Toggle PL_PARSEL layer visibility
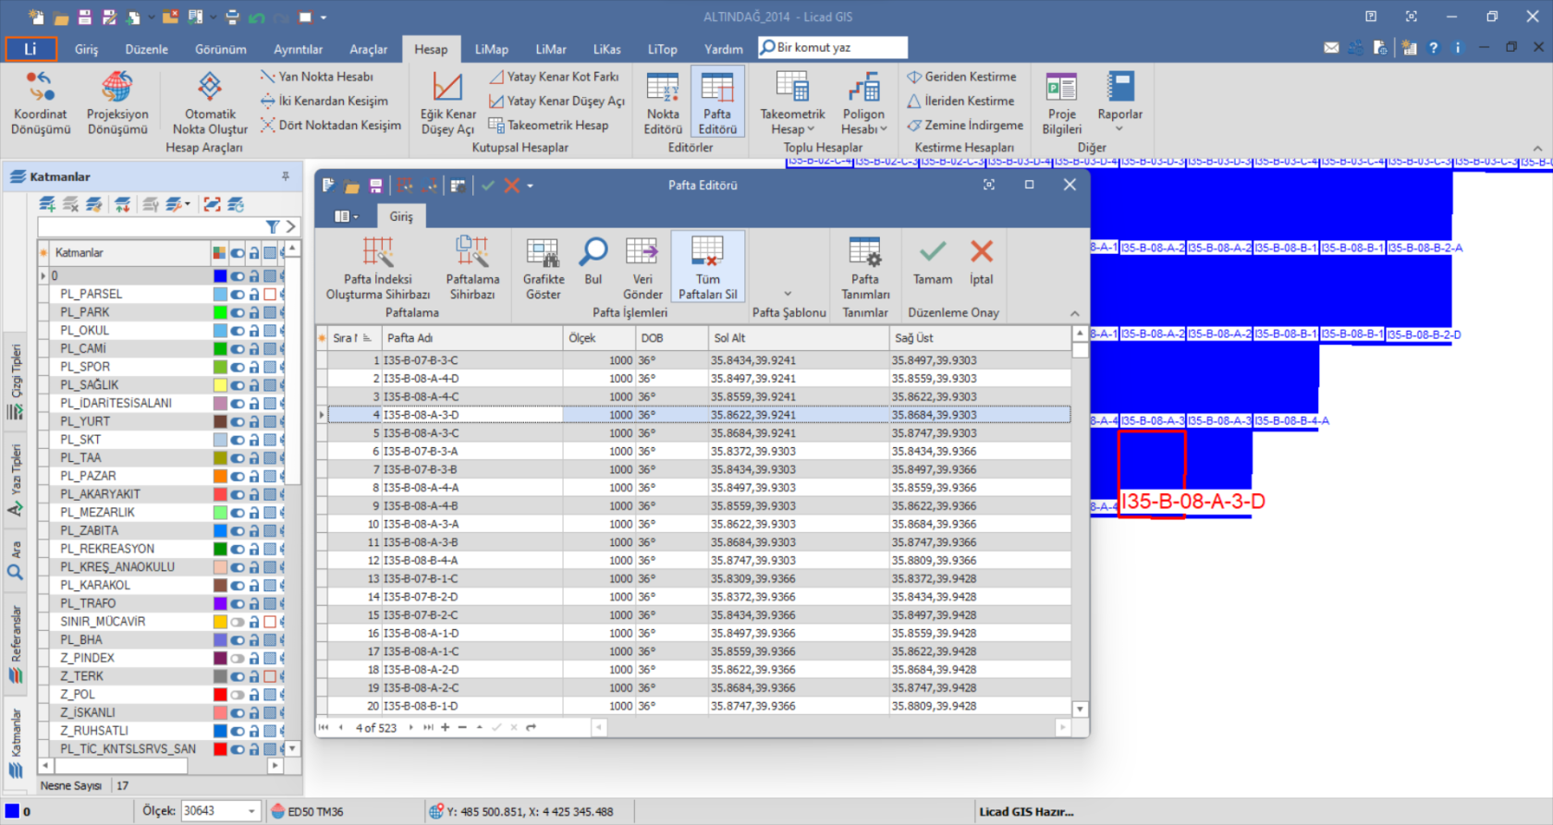 point(238,294)
